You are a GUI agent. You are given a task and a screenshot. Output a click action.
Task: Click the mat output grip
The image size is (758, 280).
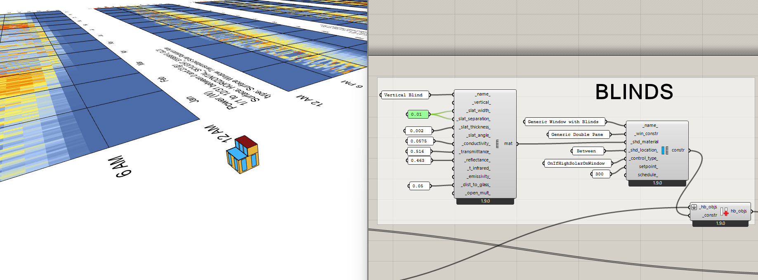point(517,144)
